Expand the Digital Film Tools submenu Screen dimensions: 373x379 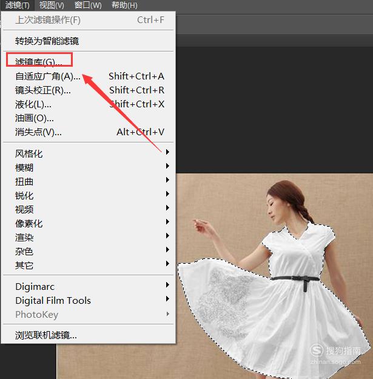88,301
